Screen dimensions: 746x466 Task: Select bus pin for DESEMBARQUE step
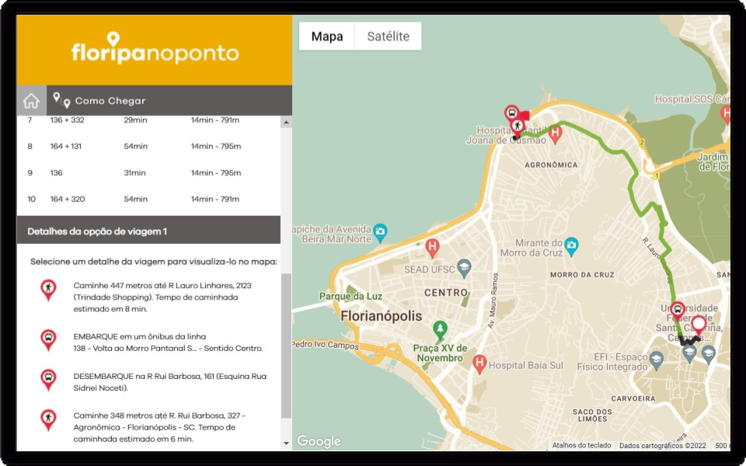tap(48, 379)
